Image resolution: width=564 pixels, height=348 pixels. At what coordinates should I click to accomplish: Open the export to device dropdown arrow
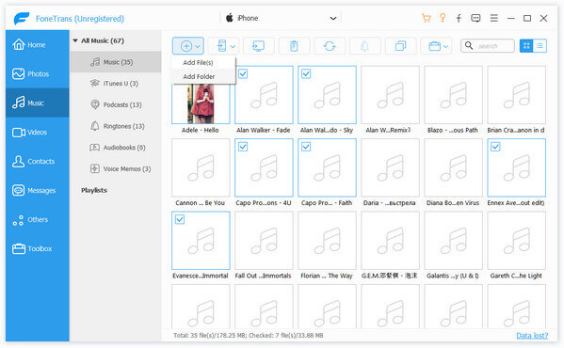tap(233, 46)
